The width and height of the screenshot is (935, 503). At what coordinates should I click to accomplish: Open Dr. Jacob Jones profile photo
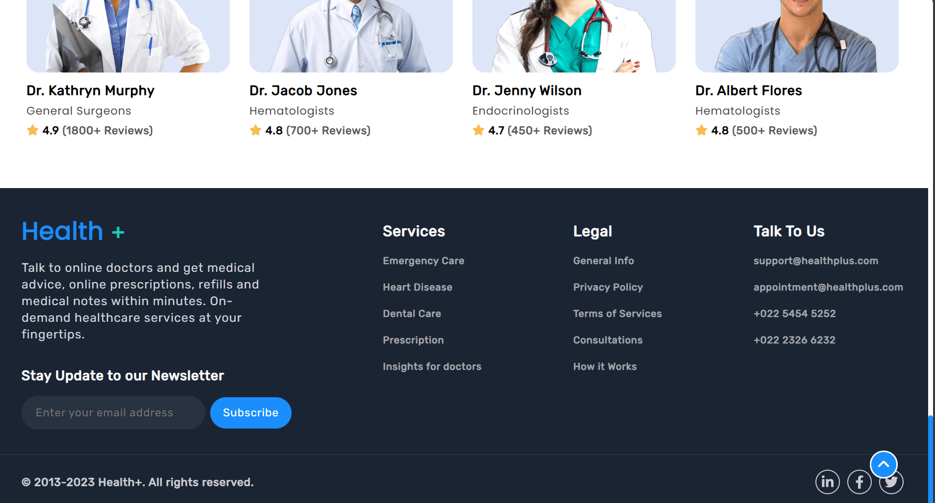(351, 36)
